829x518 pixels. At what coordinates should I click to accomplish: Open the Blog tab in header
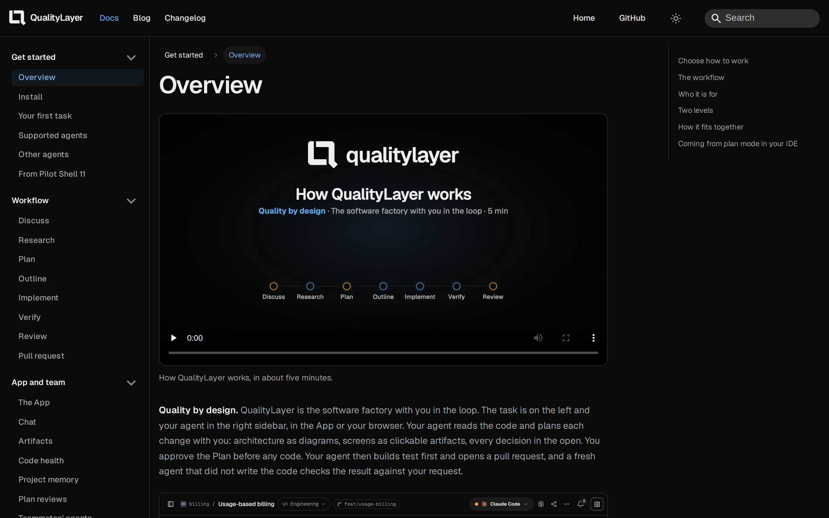[x=142, y=18]
